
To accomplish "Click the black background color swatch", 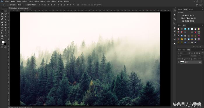I will pyautogui.click(x=5, y=44).
